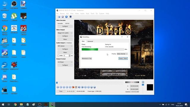Open the Help menu
190x107 pixels.
(107, 14)
